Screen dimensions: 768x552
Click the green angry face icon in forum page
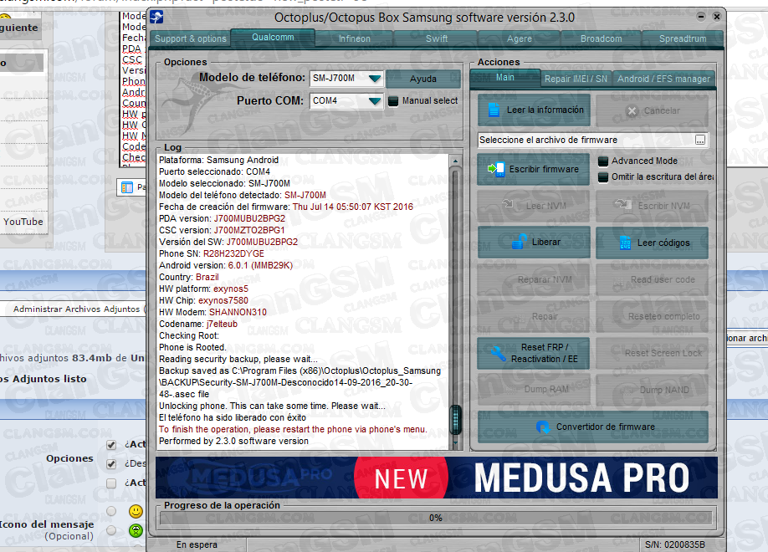(x=136, y=530)
